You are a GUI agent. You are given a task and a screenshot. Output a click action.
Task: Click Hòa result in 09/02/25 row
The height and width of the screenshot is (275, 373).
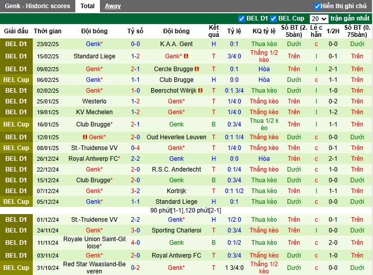(264, 69)
